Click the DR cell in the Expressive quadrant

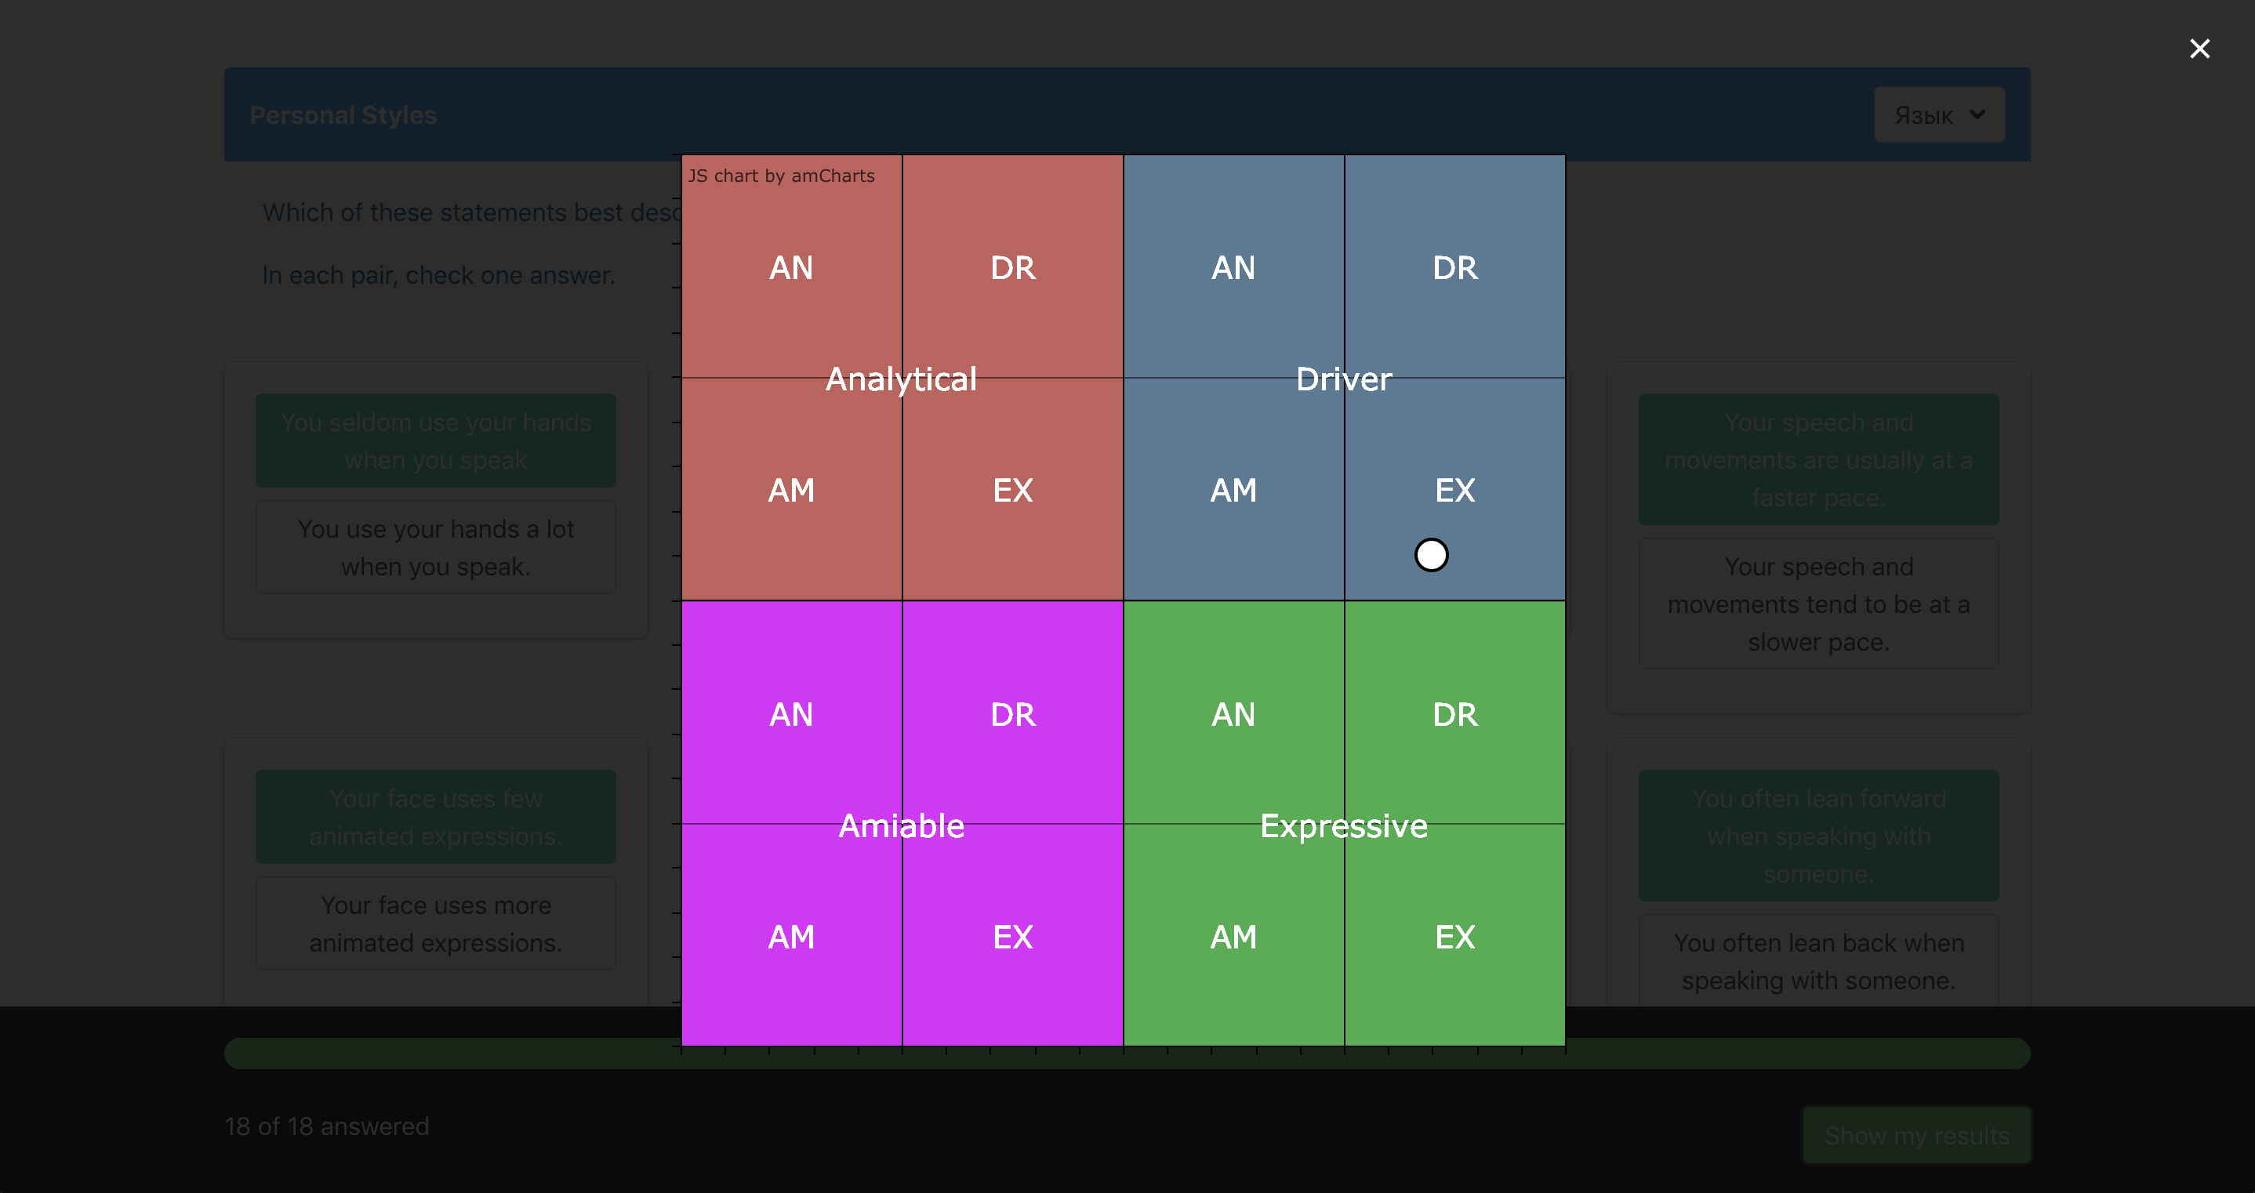[x=1455, y=715]
